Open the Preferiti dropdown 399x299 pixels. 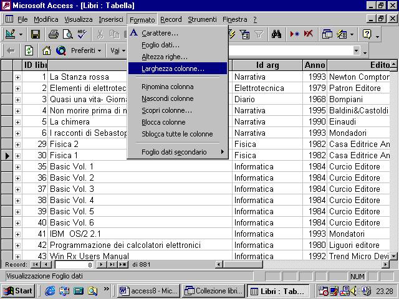86,50
